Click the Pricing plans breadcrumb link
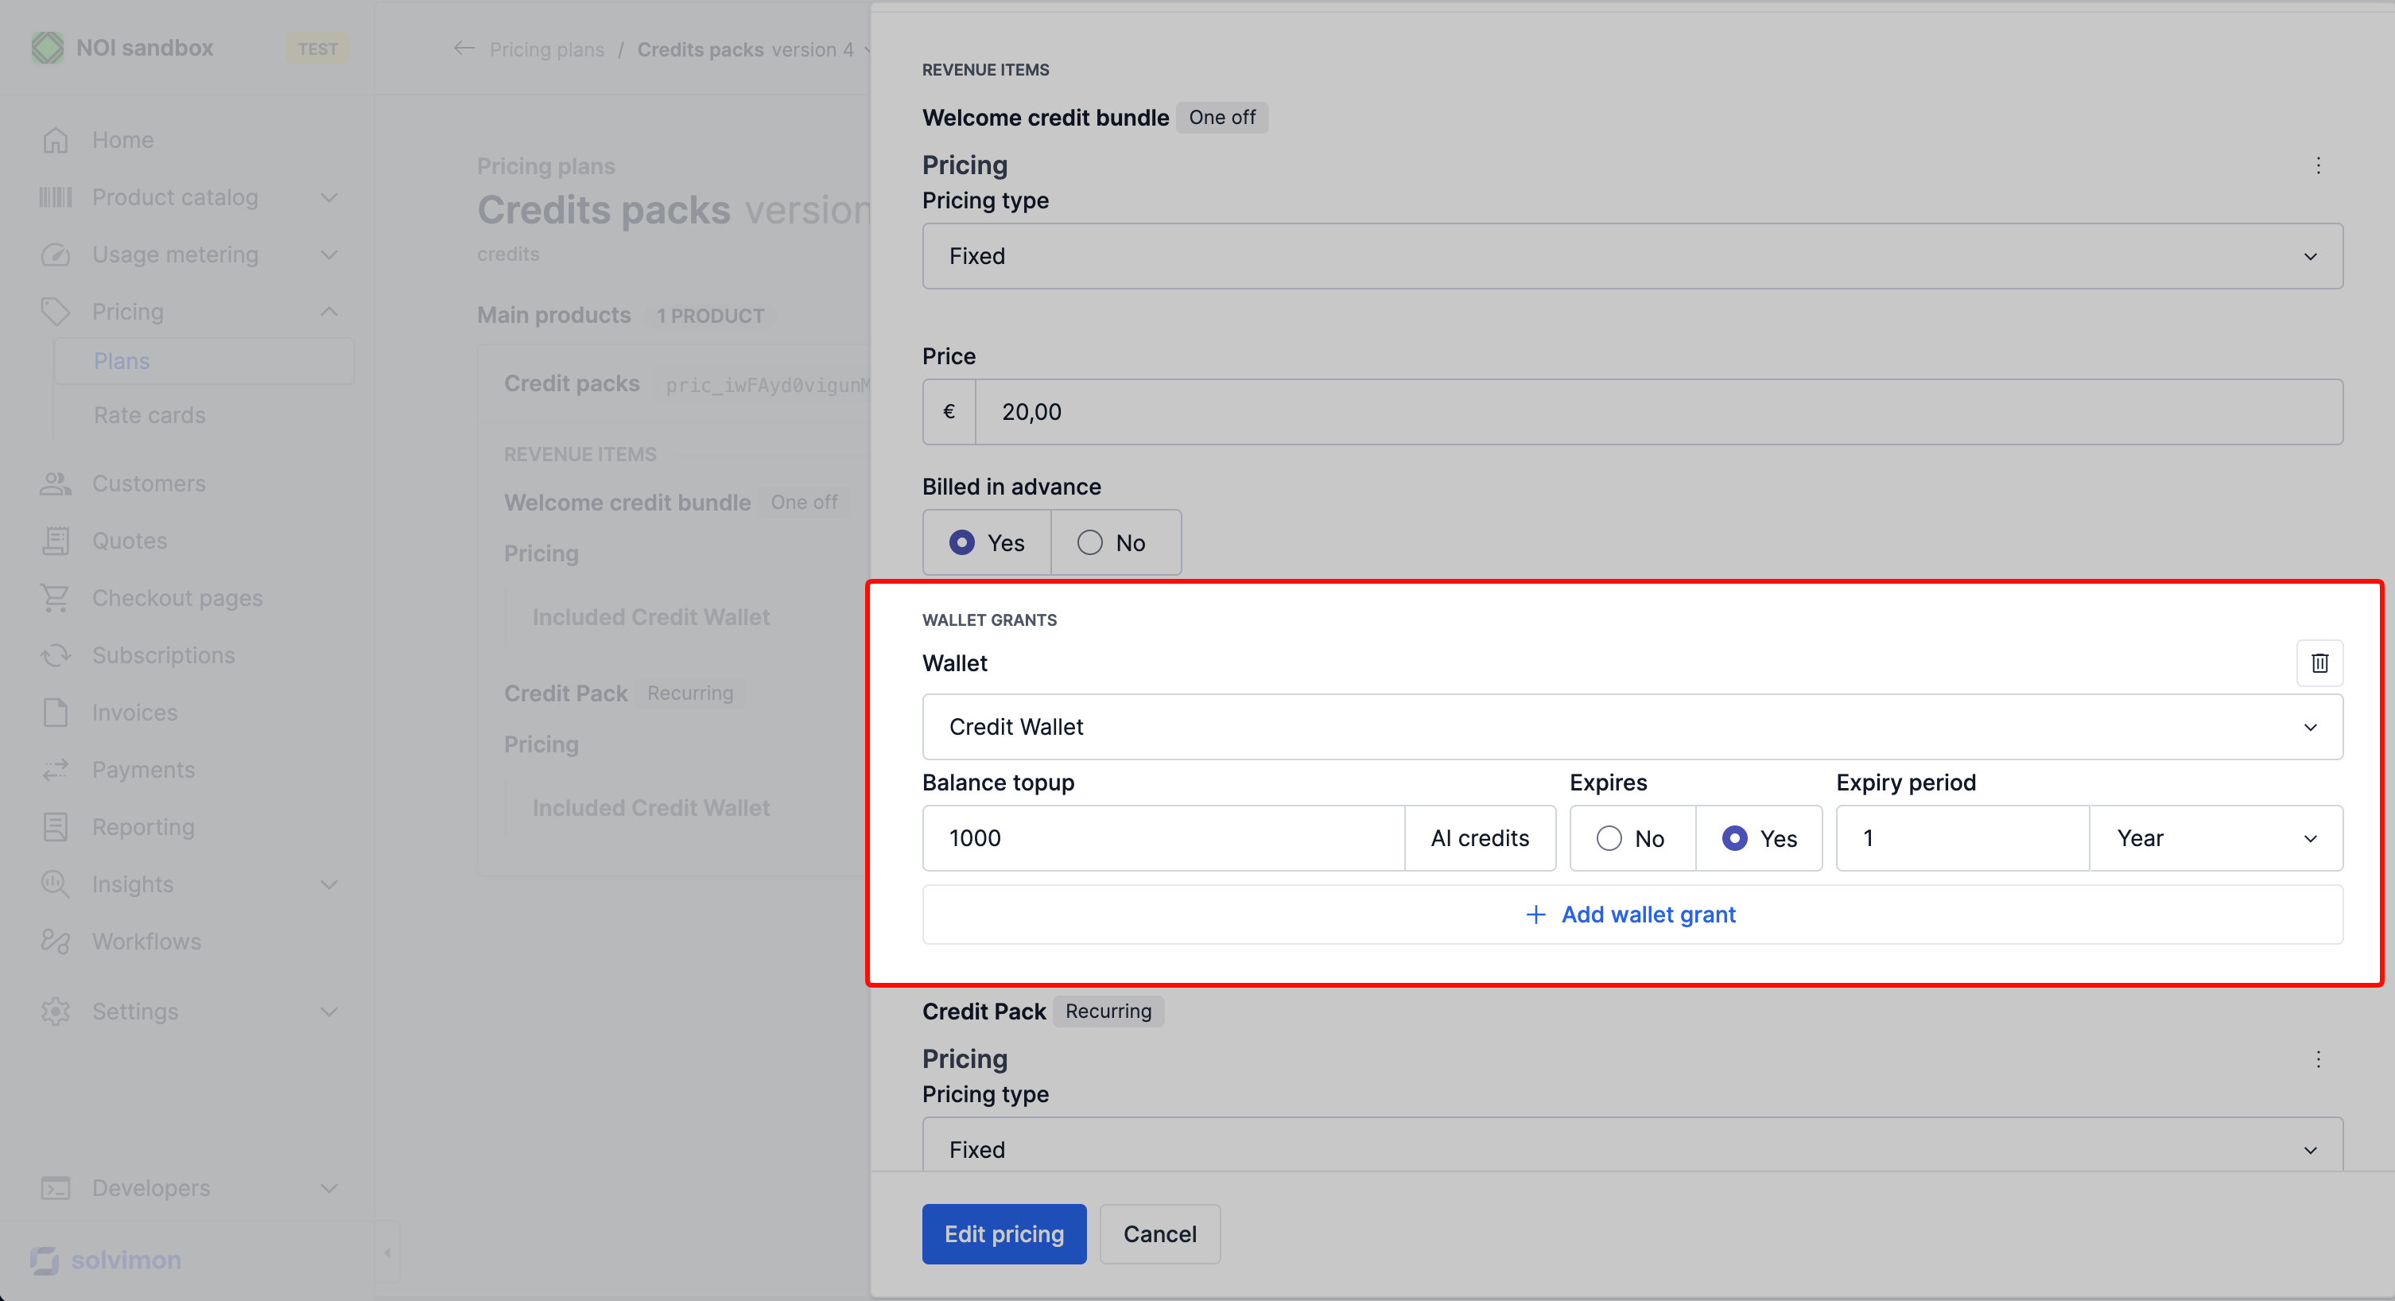The width and height of the screenshot is (2395, 1301). pos(547,49)
